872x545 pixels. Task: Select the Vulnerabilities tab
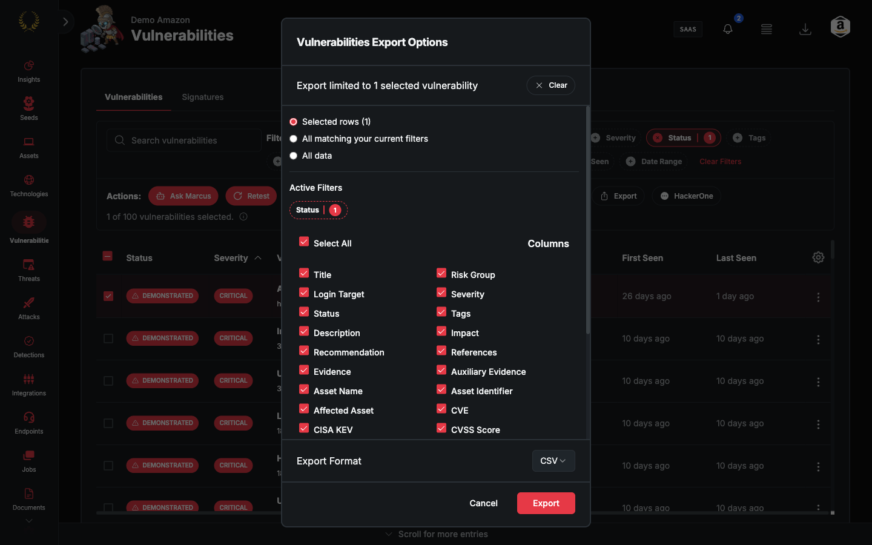pos(133,97)
